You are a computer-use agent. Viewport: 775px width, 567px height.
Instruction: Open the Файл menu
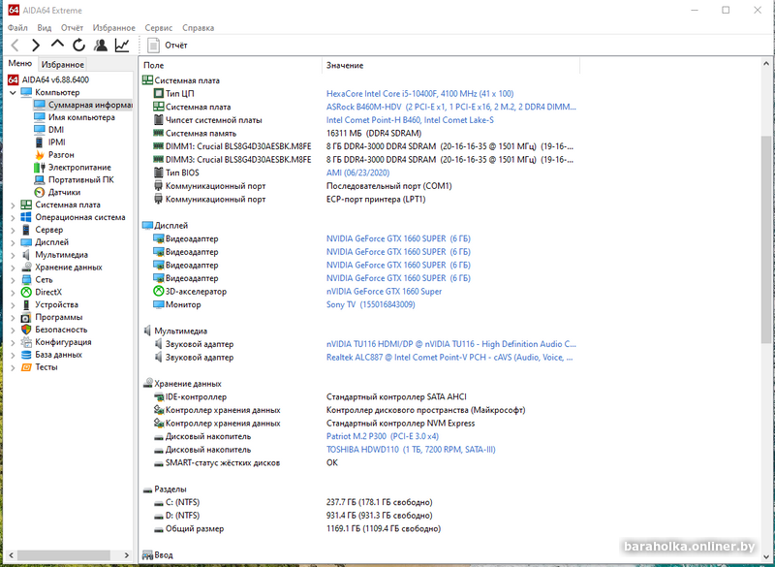tap(17, 28)
